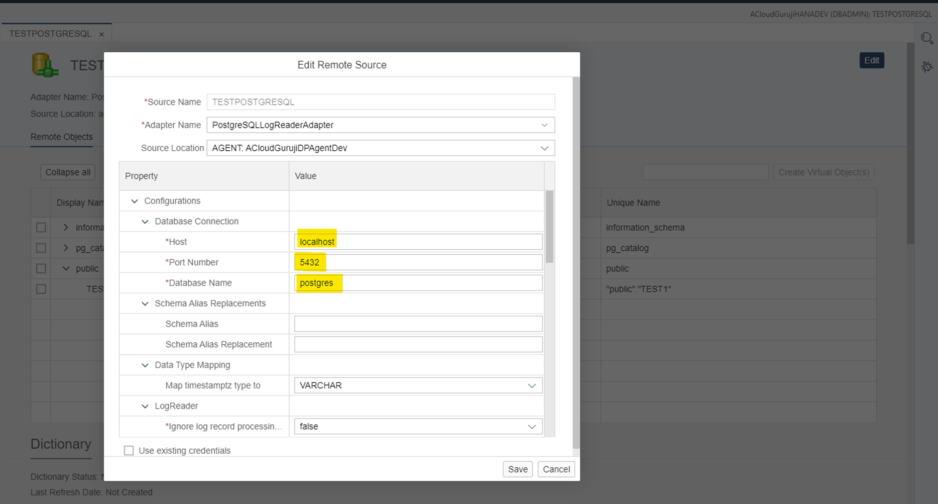Screen dimensions: 938x504
Task: Open the Source Location dropdown
Action: 544,148
